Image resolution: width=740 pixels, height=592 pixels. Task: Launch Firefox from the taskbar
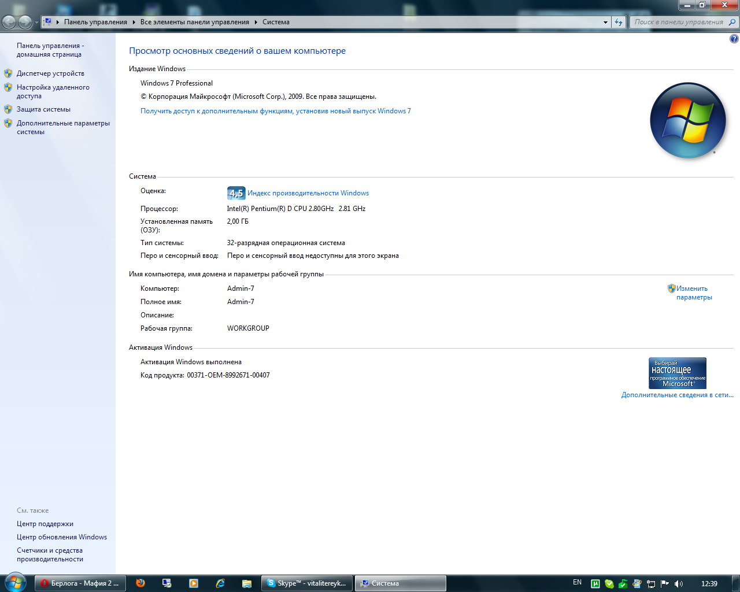click(x=140, y=583)
